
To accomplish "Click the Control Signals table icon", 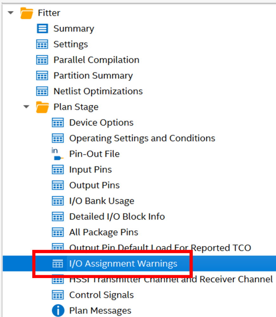I will click(x=57, y=295).
